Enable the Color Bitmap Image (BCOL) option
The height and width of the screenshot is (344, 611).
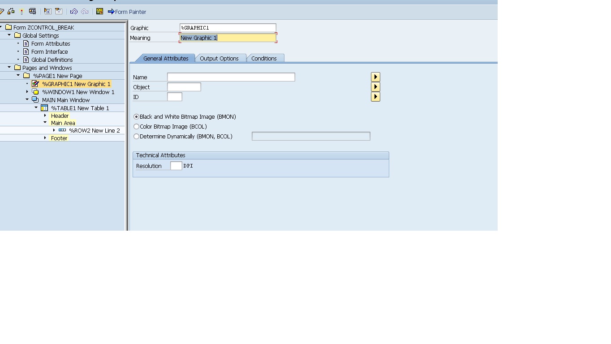point(136,126)
